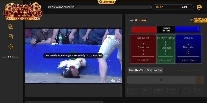Click the wallet currency icon
The height and width of the screenshot is (103, 207).
point(158,7)
